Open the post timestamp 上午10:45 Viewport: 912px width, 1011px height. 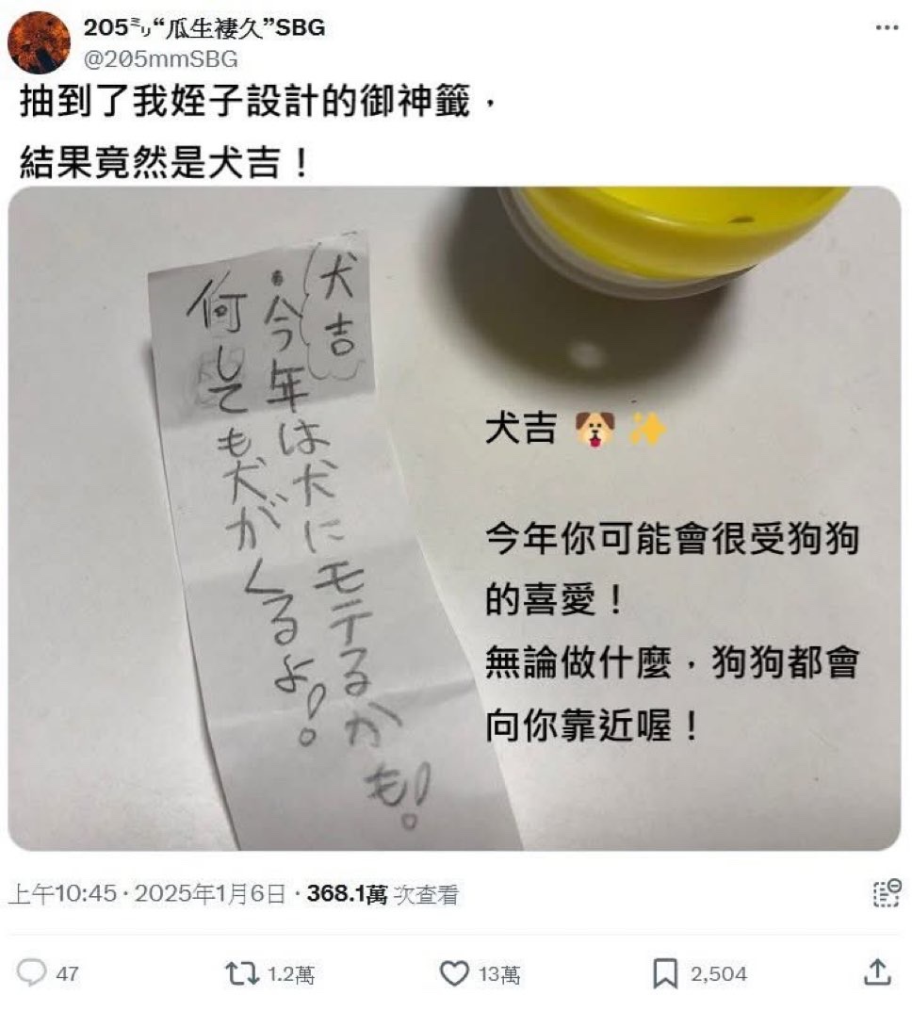62,893
